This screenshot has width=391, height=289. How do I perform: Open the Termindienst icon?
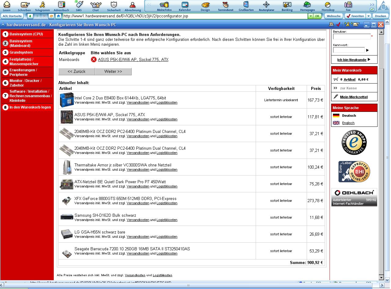pos(225,6)
